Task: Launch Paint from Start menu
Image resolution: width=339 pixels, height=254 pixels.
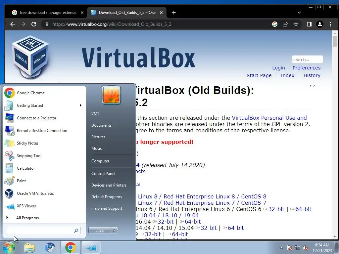Action: 44,181
